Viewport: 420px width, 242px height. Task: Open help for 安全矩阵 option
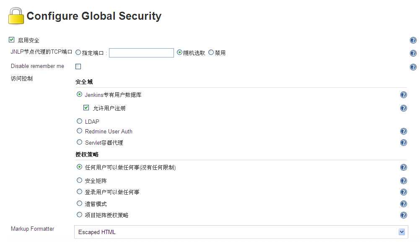[x=404, y=181]
